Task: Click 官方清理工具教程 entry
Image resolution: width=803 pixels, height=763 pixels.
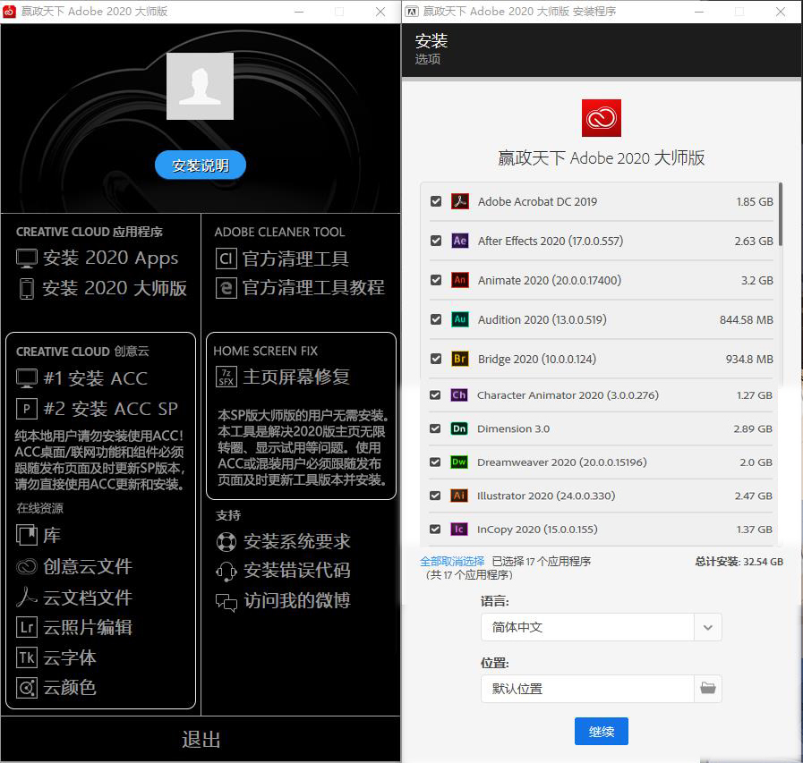Action: 300,288
